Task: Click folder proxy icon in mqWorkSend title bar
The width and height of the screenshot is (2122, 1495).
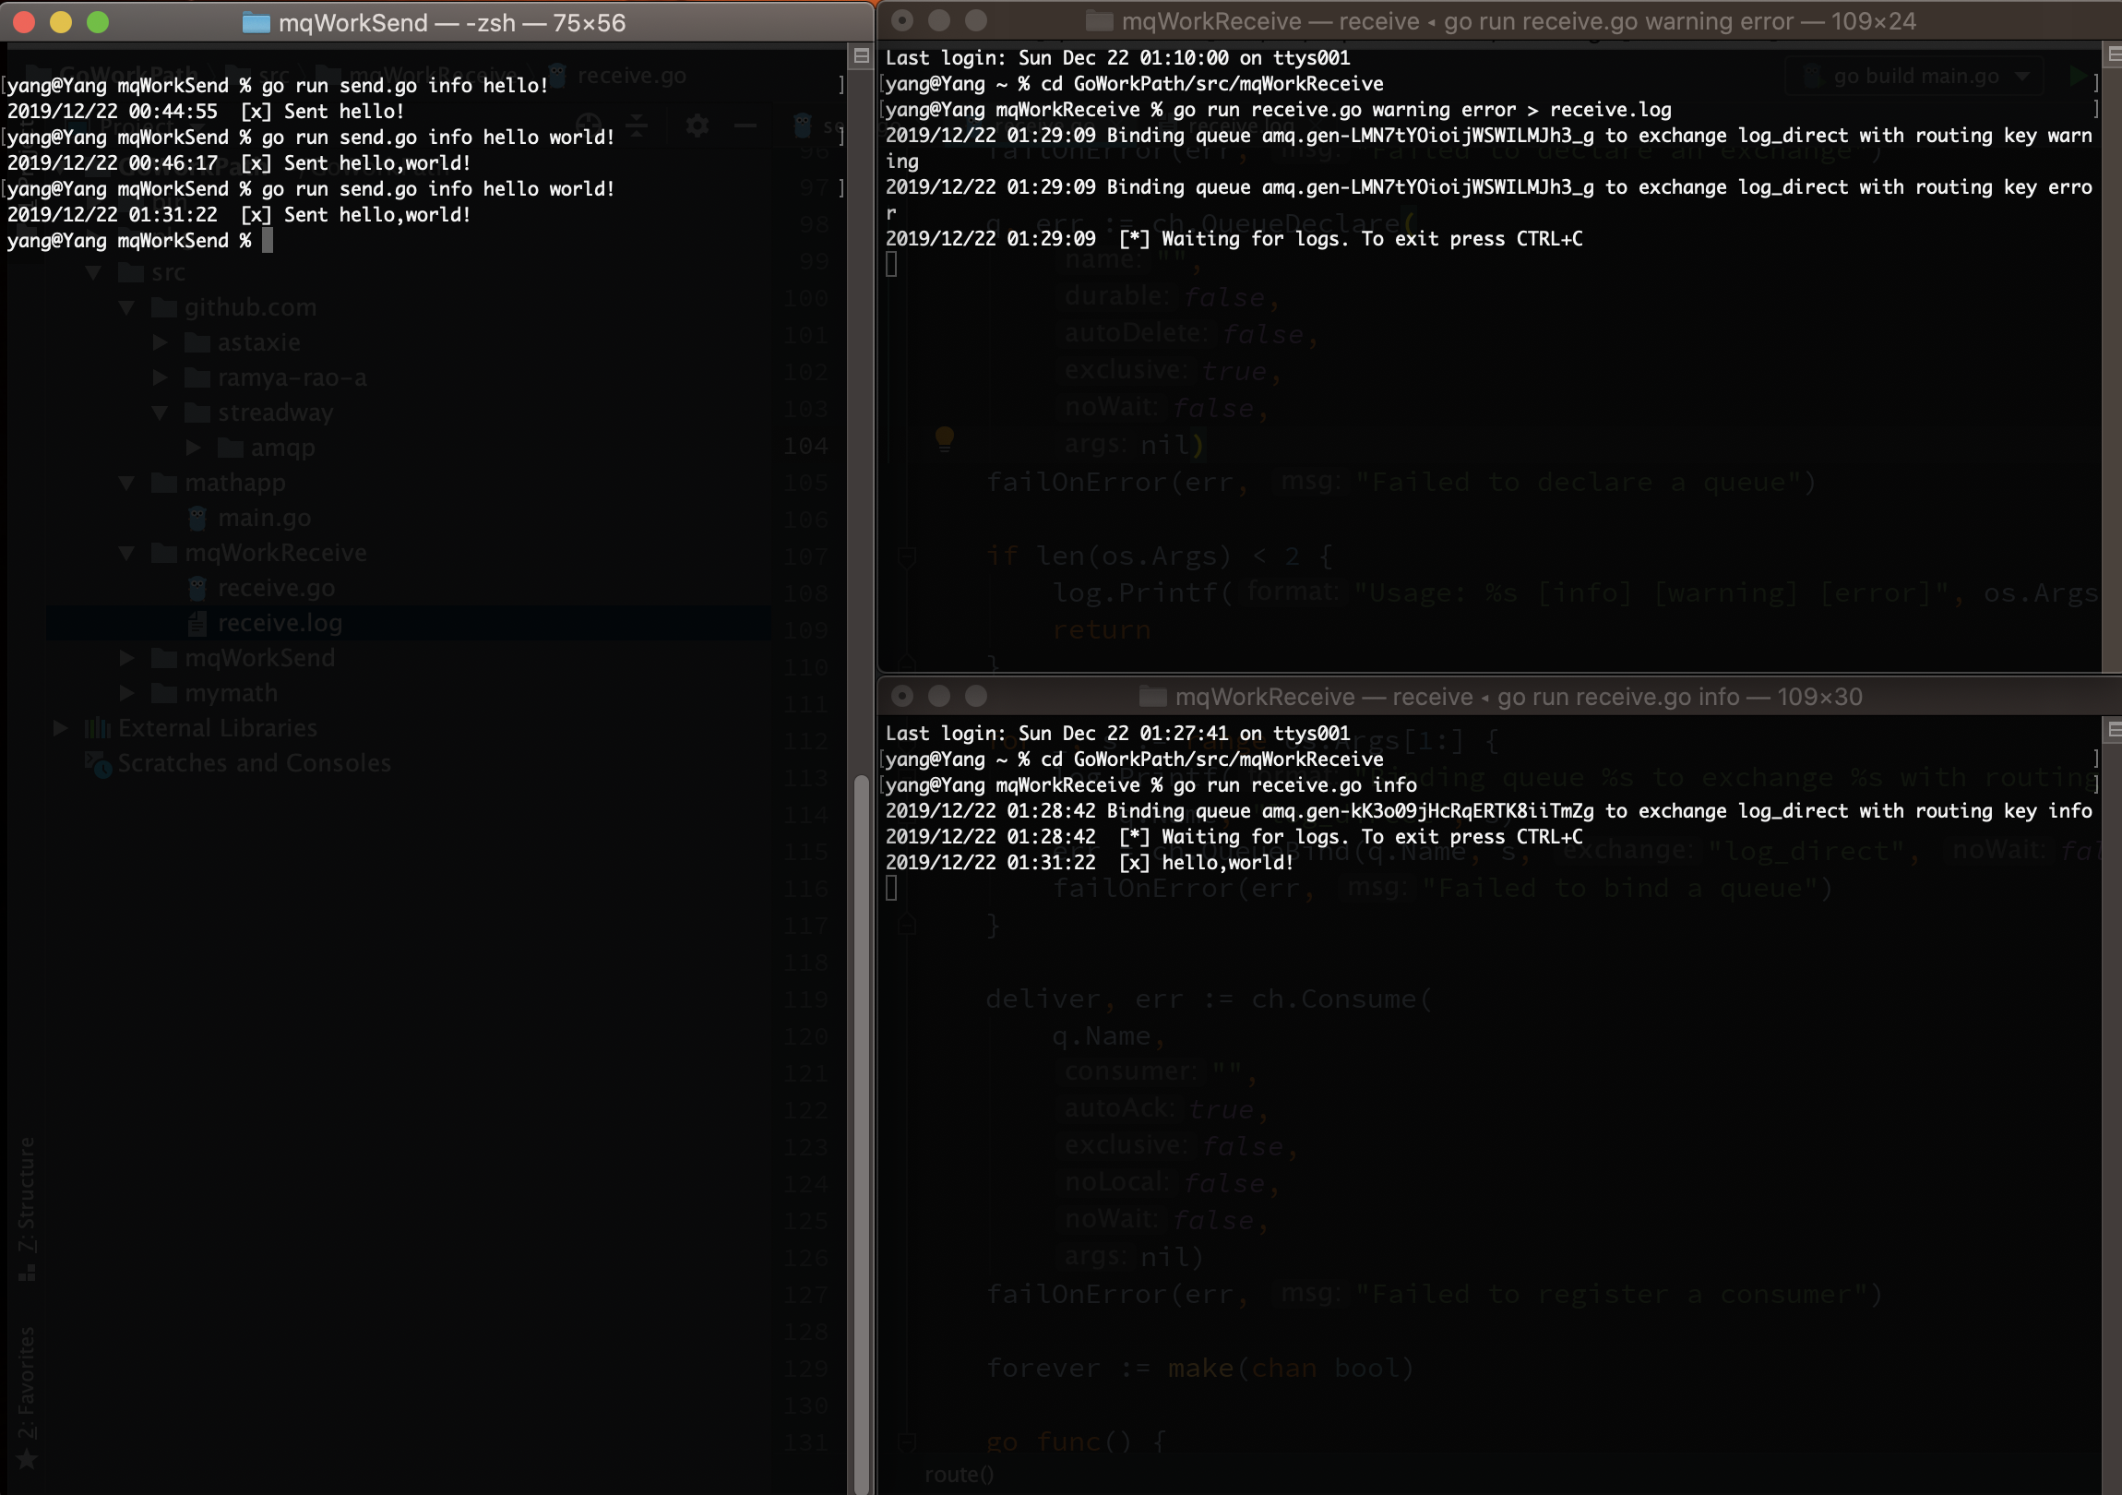Action: 255,23
